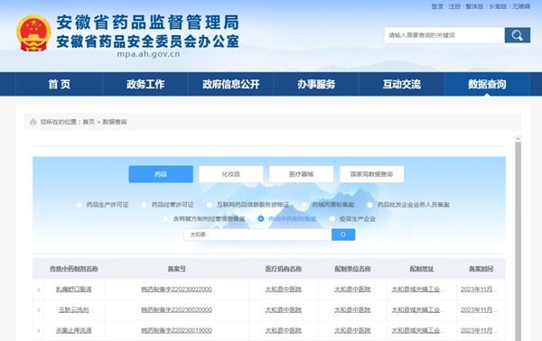
Task: Click the query input containing 太和县
Action: tap(257, 235)
